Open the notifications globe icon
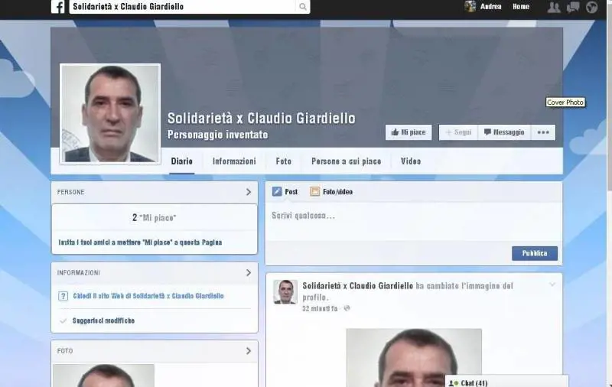 point(591,7)
